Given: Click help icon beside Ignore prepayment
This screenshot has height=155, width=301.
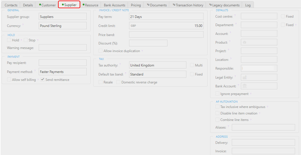Looking at the screenshot, I should click(x=251, y=94).
